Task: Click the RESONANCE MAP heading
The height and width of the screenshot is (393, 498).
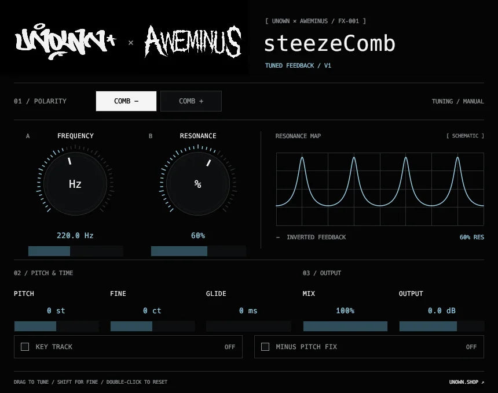Action: pyautogui.click(x=298, y=136)
